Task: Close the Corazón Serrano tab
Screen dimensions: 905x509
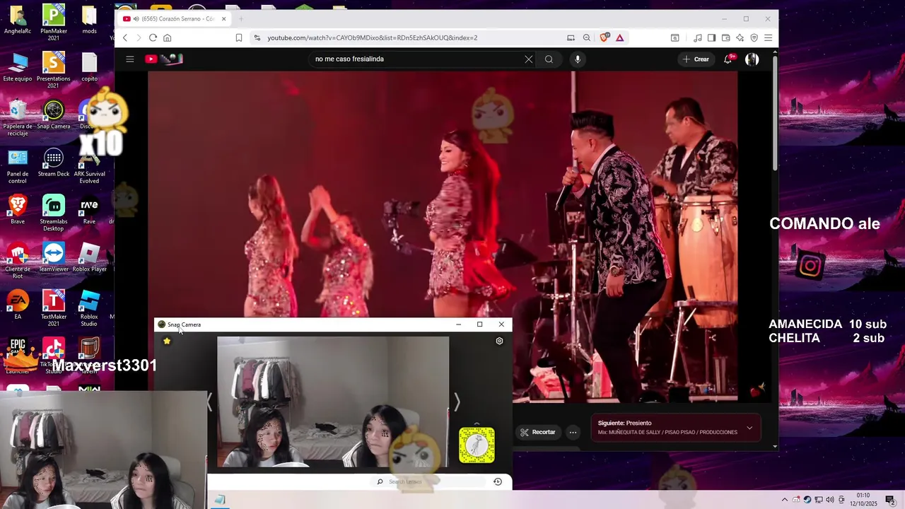Action: [224, 19]
